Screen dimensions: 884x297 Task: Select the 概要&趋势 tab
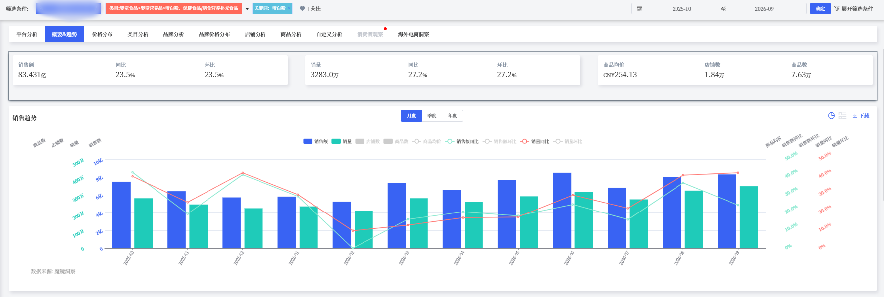[64, 34]
